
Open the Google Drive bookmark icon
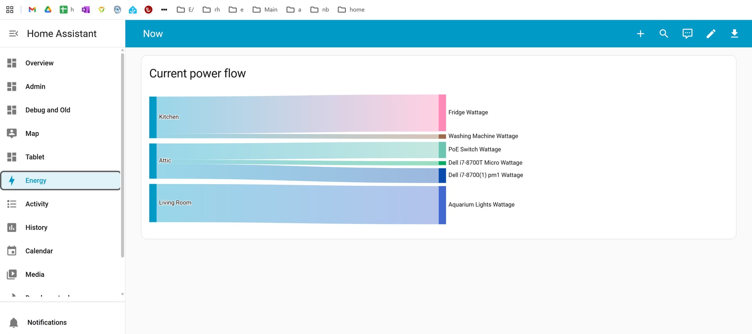48,9
